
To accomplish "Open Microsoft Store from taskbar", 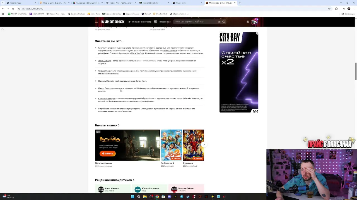I will (163, 197).
